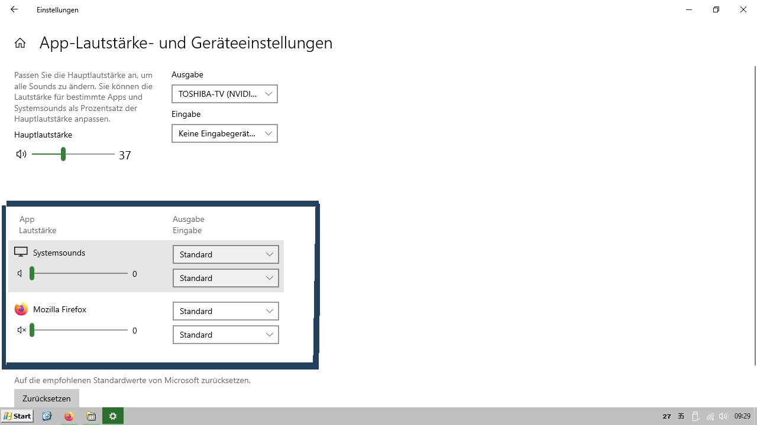Open the Ausgabe device dropdown TOSHIBA-TV
This screenshot has width=757, height=425.
coord(225,94)
